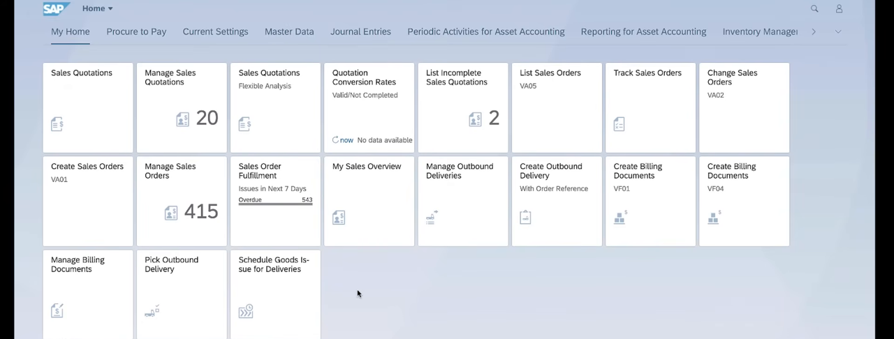Click the icon in the first Sales Quotations tile
The image size is (894, 339).
(x=57, y=124)
